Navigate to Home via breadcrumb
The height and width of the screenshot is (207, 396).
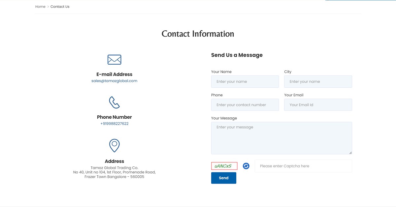click(x=40, y=6)
